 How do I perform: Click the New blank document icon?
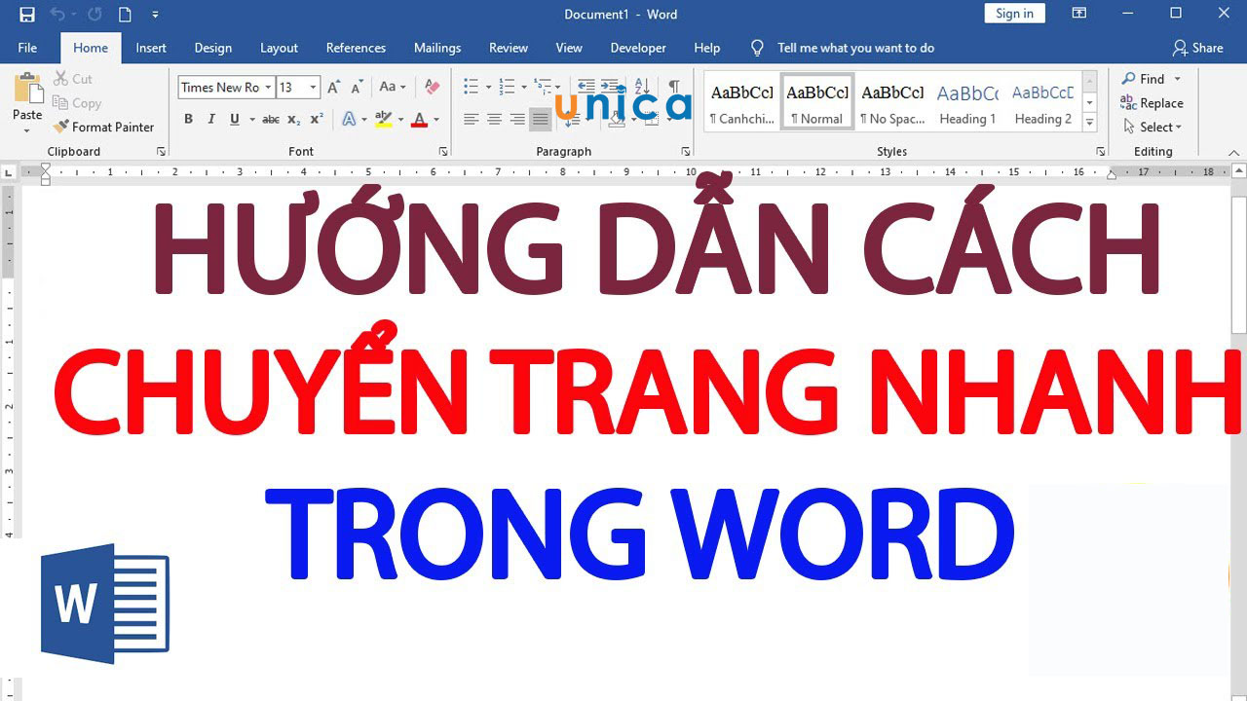125,15
